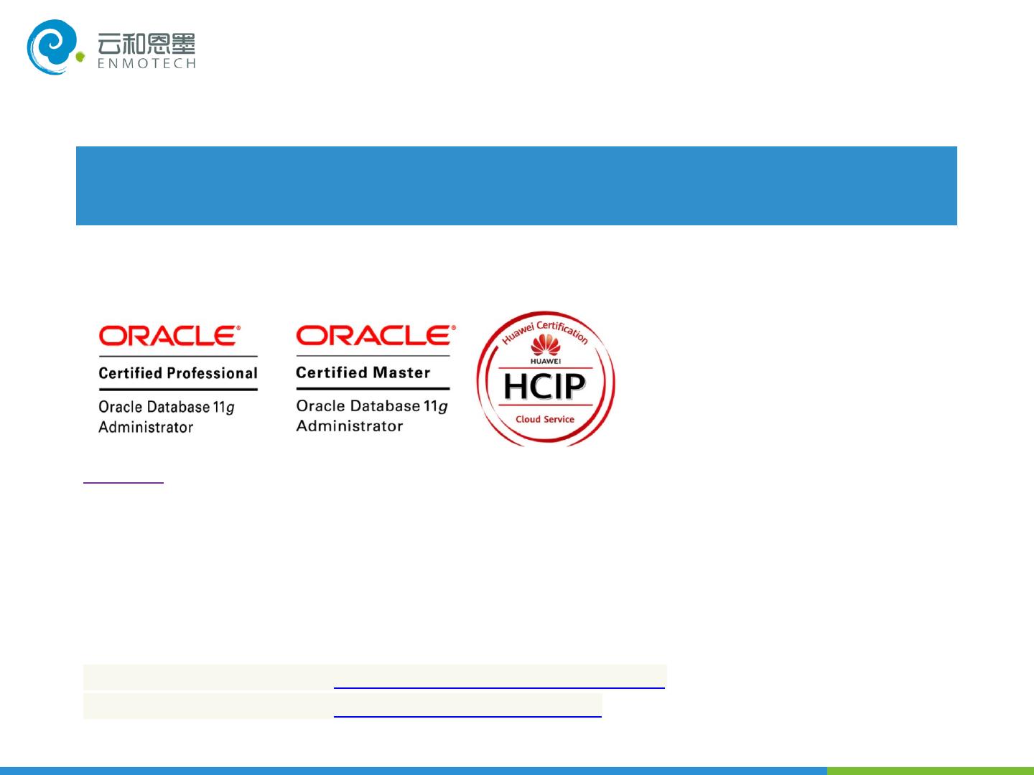Click the "Certified Professional" text
Screen dimensions: 1034x775
(x=178, y=373)
